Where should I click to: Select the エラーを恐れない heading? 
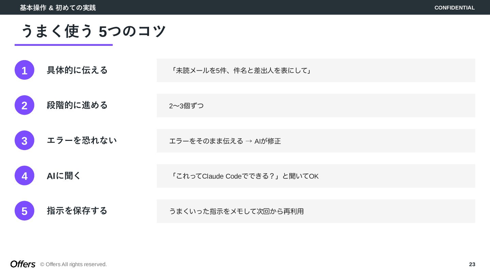click(x=82, y=140)
